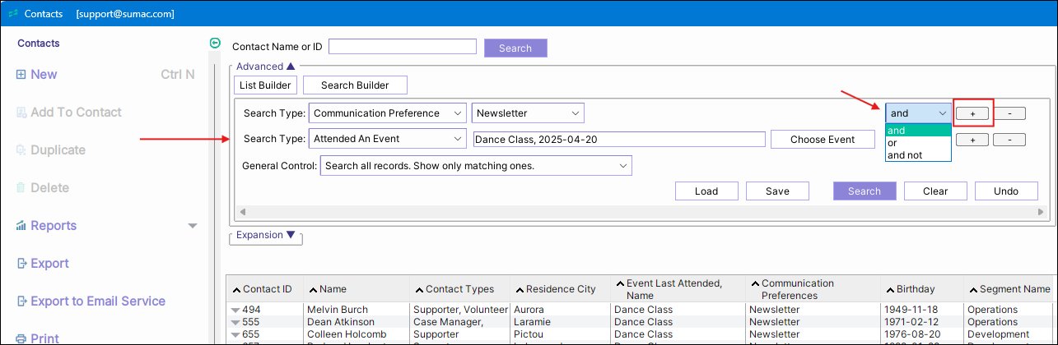The image size is (1058, 345).
Task: Click the Choose Event button
Action: [822, 140]
